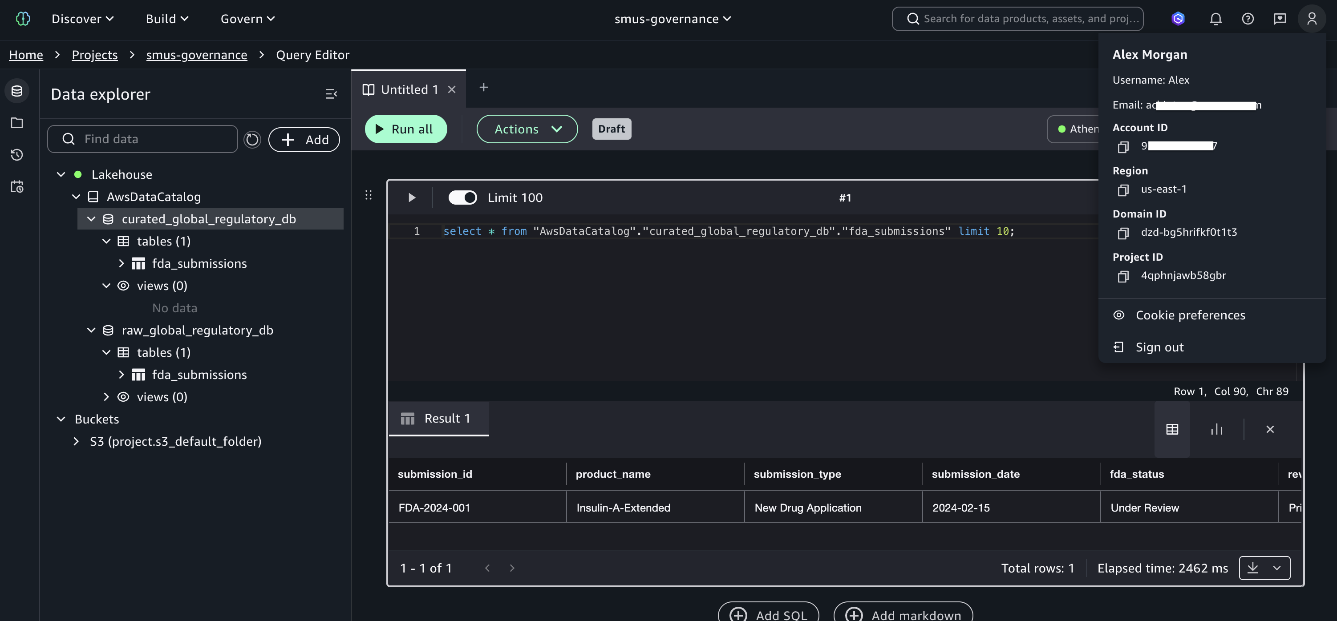Open the Discover menu
The height and width of the screenshot is (621, 1337).
coord(82,19)
